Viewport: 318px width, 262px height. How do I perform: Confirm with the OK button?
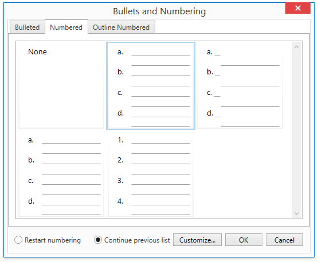point(244,240)
